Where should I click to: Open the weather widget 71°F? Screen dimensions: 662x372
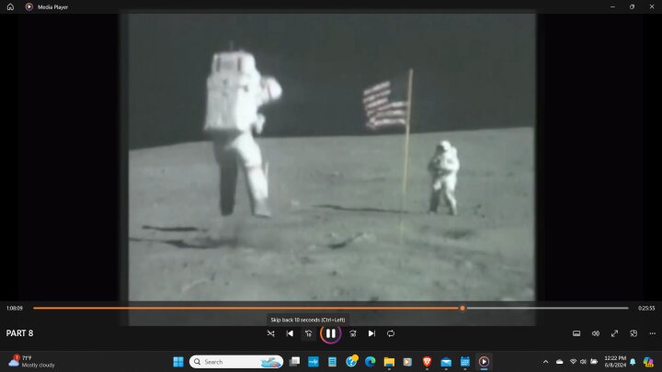(31, 362)
